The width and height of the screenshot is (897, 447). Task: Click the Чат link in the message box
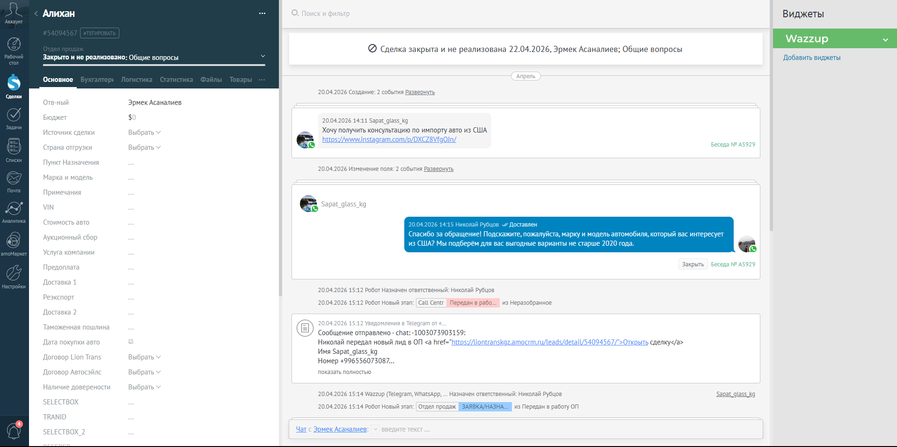(301, 429)
